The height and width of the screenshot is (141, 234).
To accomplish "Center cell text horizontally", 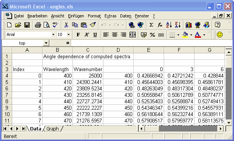I will coord(115,35).
